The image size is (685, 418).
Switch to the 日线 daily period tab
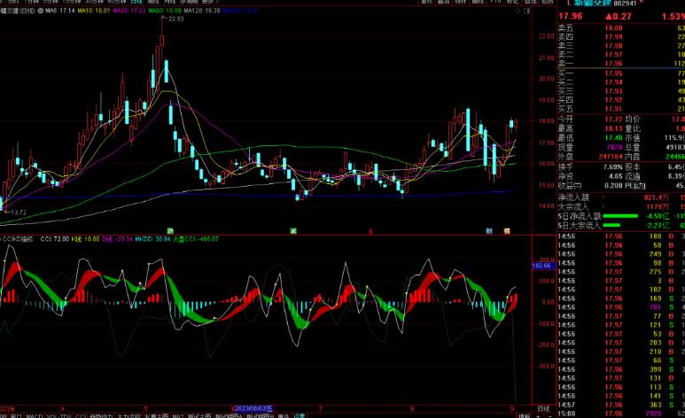coord(136,2)
